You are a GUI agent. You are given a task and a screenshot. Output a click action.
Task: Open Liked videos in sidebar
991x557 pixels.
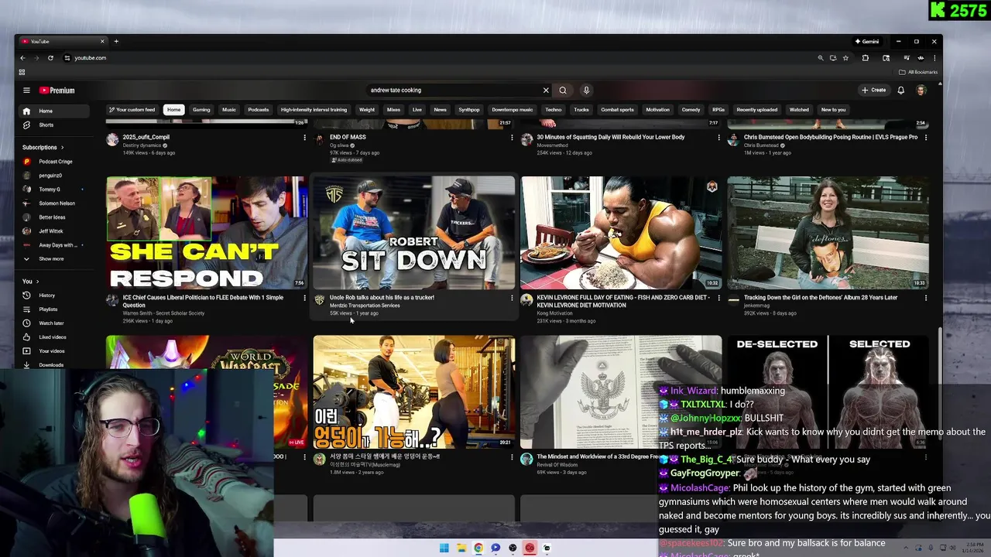[x=53, y=337]
